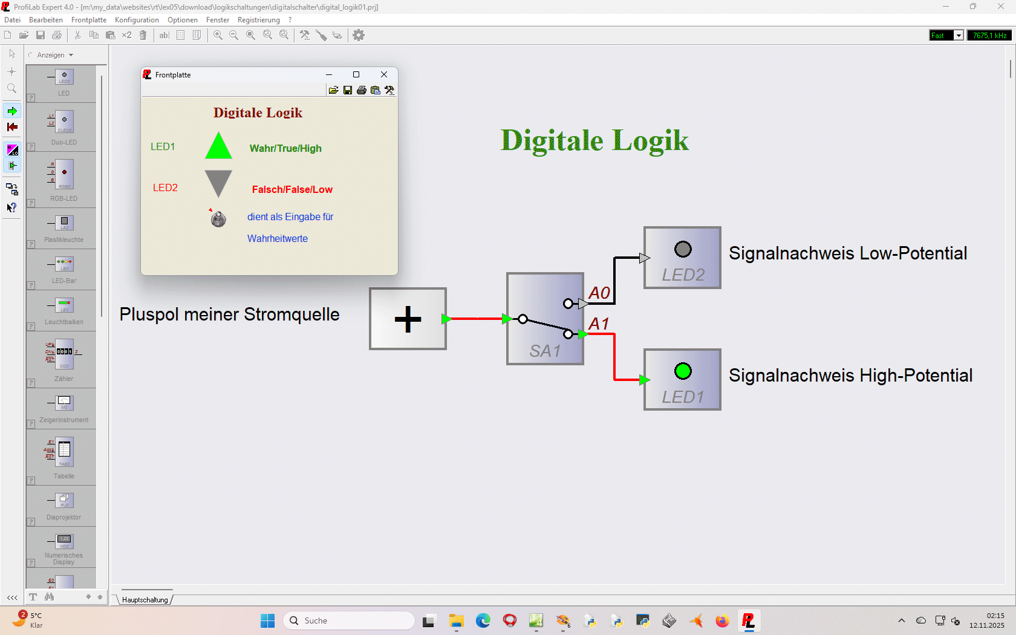Click the Frontplatte save disk icon

click(x=348, y=90)
